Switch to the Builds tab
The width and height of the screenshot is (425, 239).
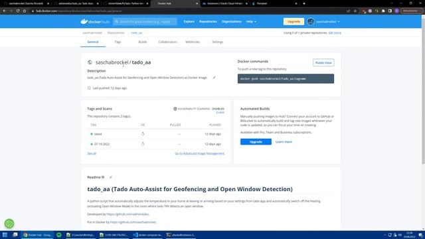143,42
